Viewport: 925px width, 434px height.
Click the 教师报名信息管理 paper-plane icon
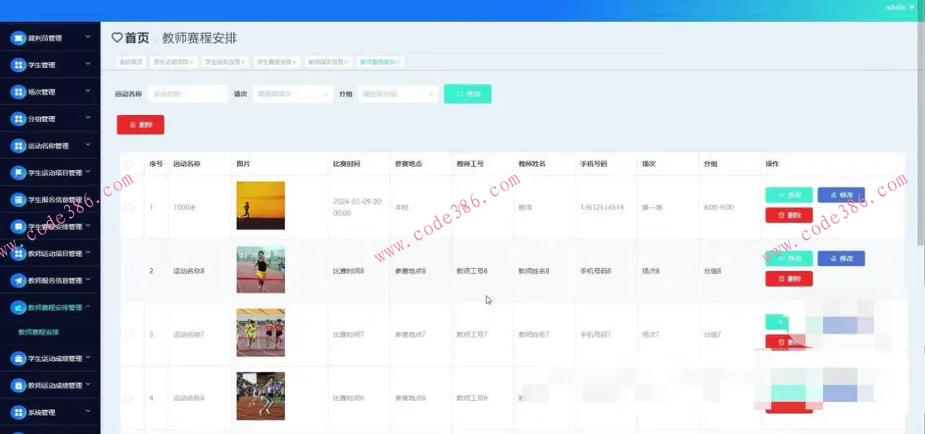[x=18, y=281]
